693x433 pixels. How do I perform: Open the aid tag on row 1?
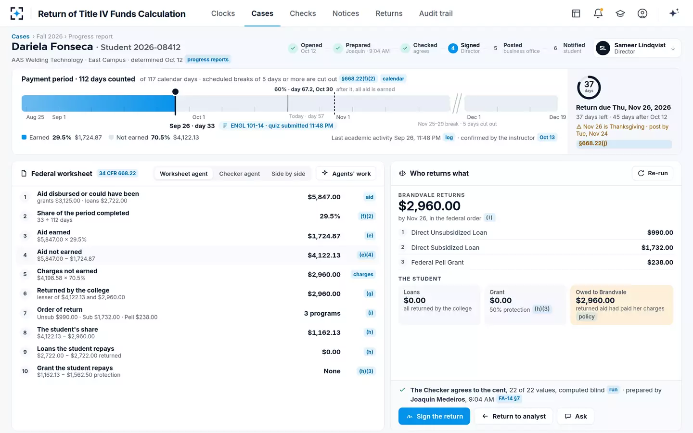coord(370,197)
